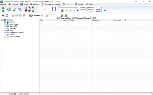
Task: Expand the Administrator tree node
Action: click(5, 24)
